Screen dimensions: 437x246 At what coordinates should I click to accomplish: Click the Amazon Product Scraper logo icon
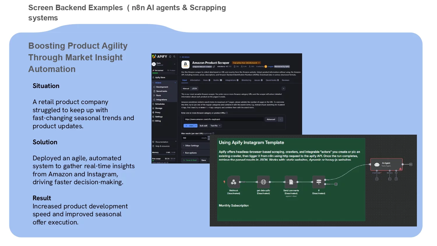pyautogui.click(x=185, y=64)
